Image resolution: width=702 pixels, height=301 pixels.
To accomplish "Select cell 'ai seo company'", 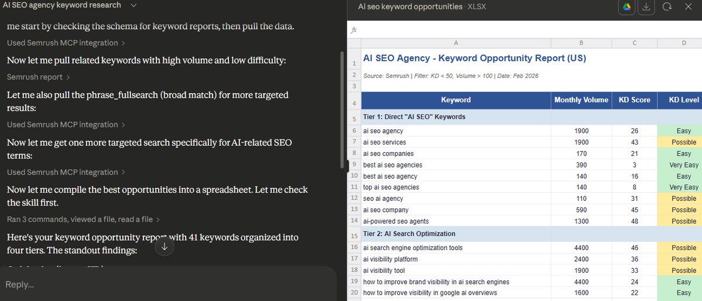I will pyautogui.click(x=456, y=210).
